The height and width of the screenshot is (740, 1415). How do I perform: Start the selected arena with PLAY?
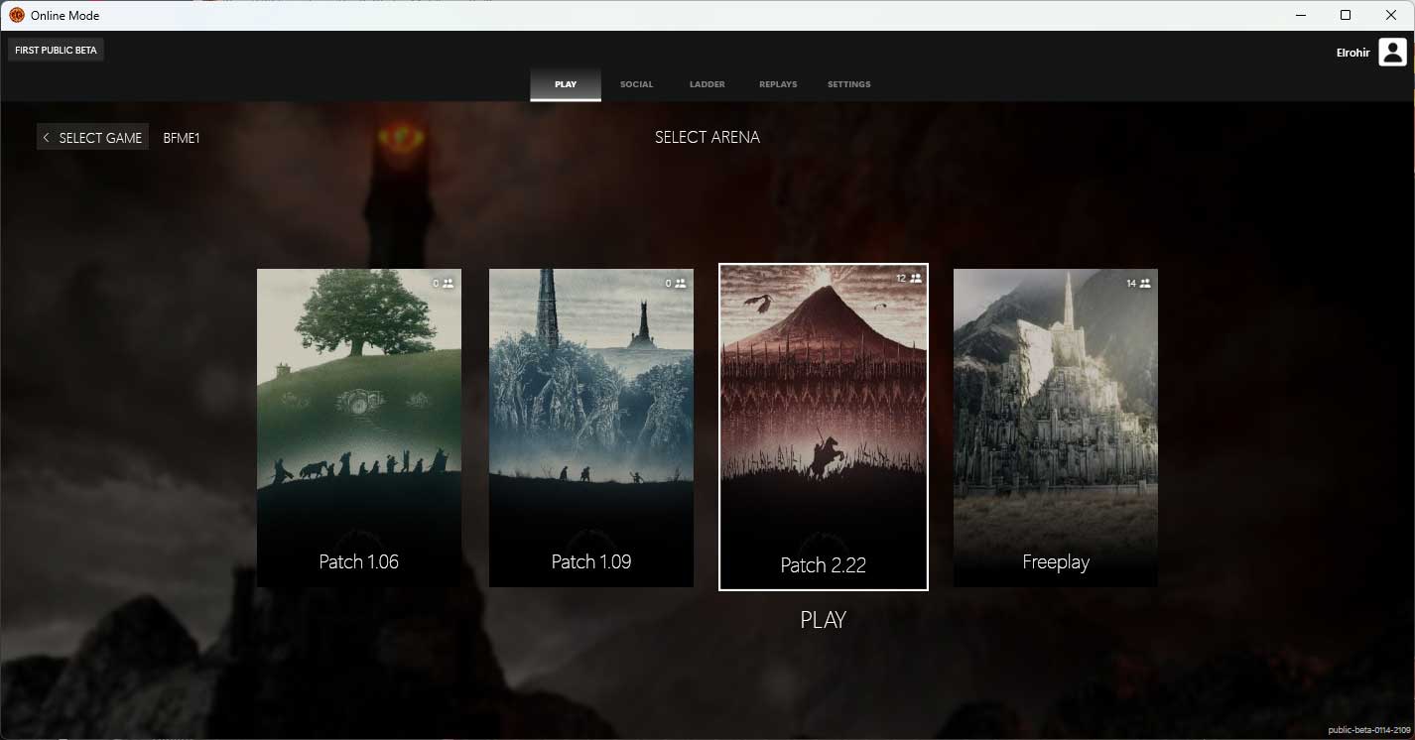(x=823, y=620)
